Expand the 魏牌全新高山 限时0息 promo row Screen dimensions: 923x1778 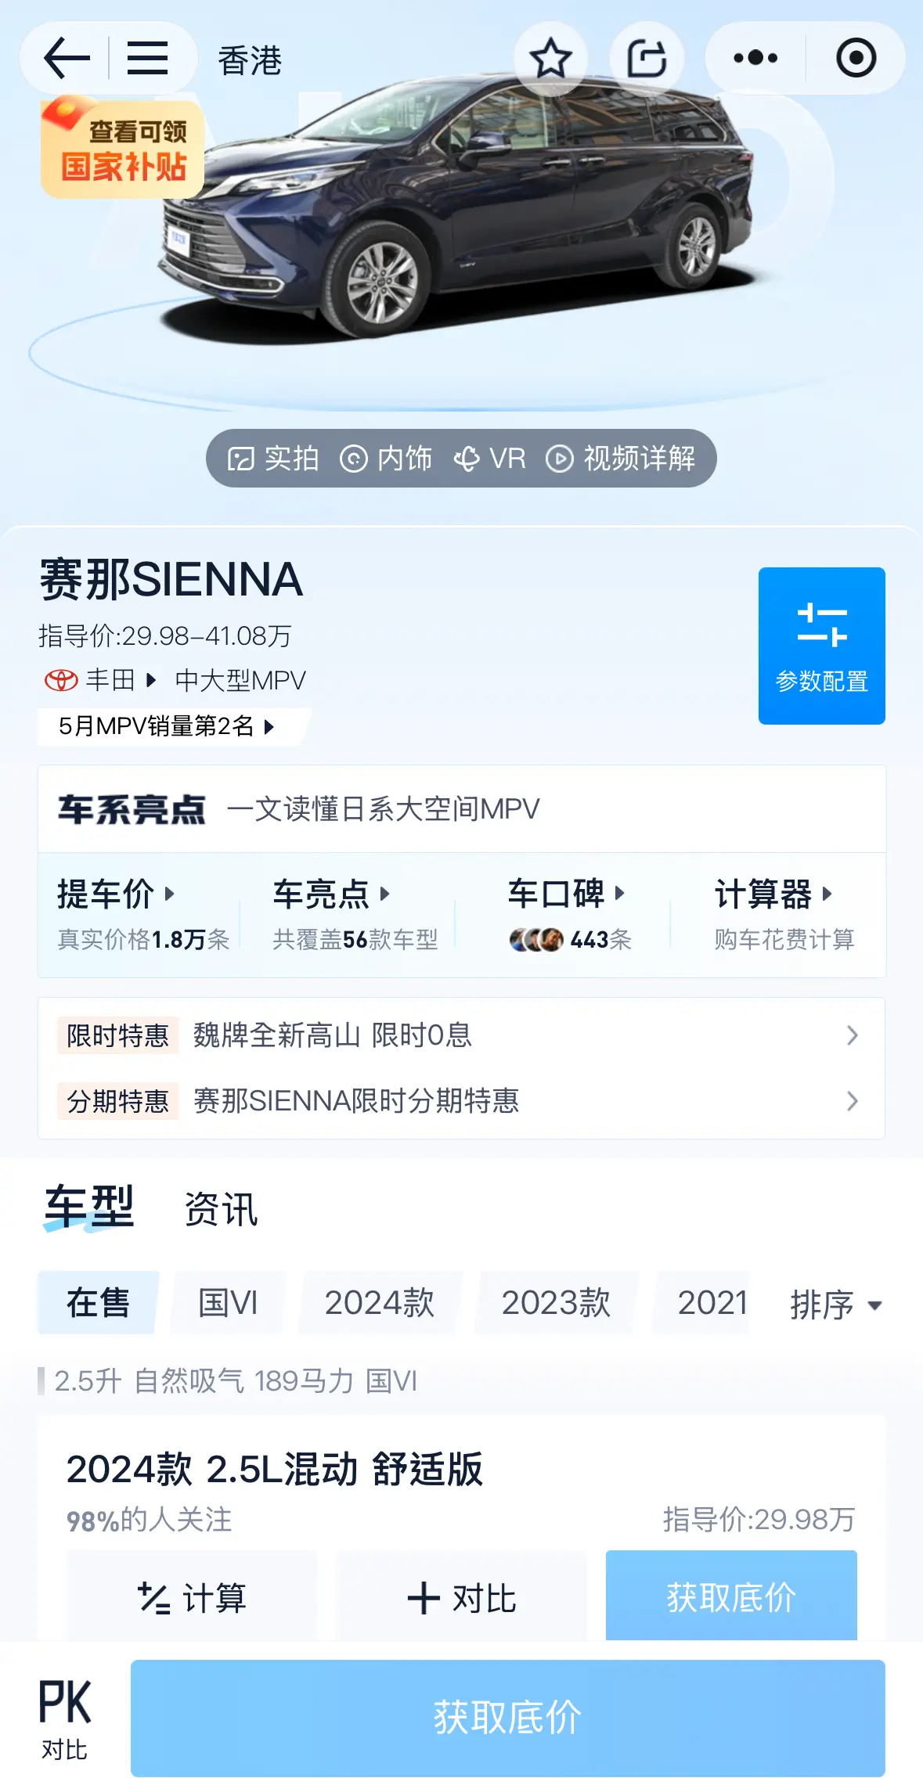462,1035
